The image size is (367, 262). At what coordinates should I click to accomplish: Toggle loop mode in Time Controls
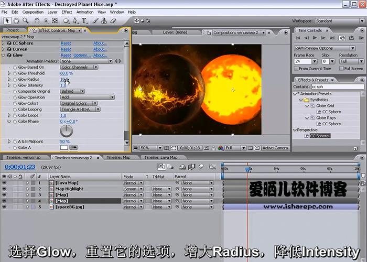point(351,38)
